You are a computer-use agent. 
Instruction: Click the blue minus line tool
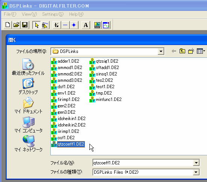coord(65,25)
